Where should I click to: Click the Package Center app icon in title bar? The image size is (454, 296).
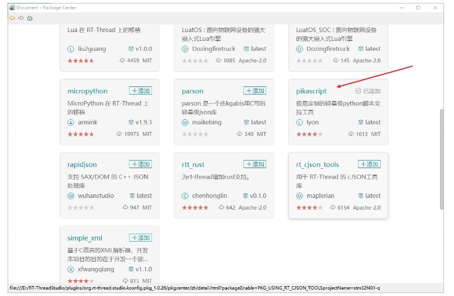point(12,8)
